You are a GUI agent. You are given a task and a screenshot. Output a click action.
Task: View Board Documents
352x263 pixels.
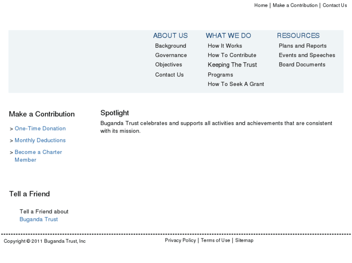302,65
